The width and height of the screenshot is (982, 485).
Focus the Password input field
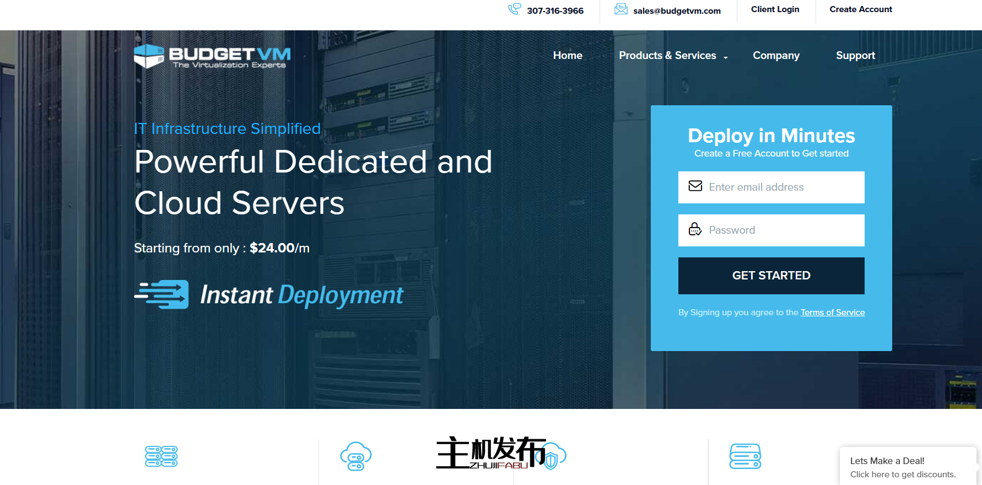pyautogui.click(x=783, y=230)
